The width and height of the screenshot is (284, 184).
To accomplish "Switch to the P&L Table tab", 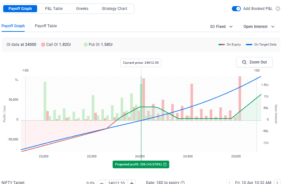I will coord(54,9).
